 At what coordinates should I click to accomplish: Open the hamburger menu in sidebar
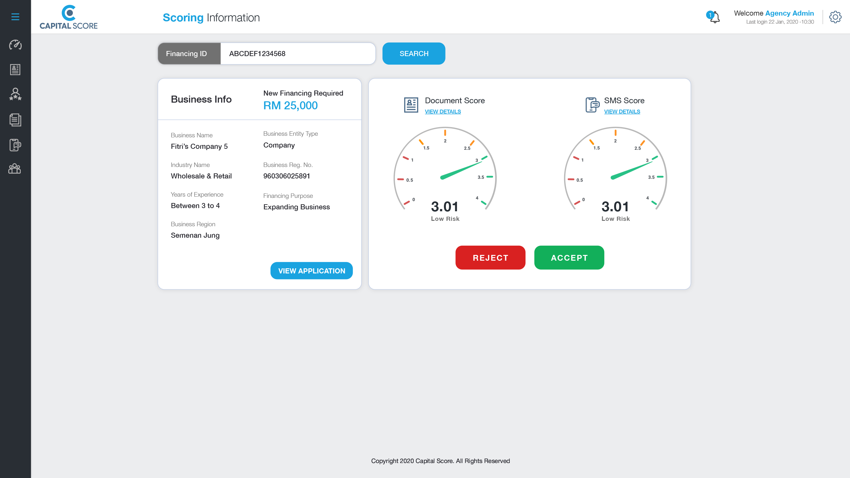(x=15, y=17)
